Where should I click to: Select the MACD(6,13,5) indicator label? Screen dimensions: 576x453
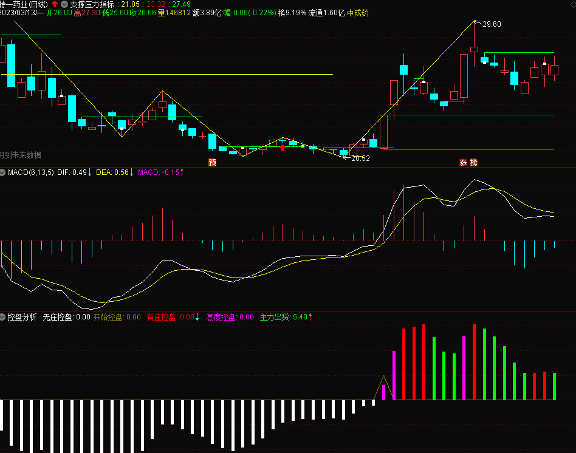pyautogui.click(x=31, y=172)
